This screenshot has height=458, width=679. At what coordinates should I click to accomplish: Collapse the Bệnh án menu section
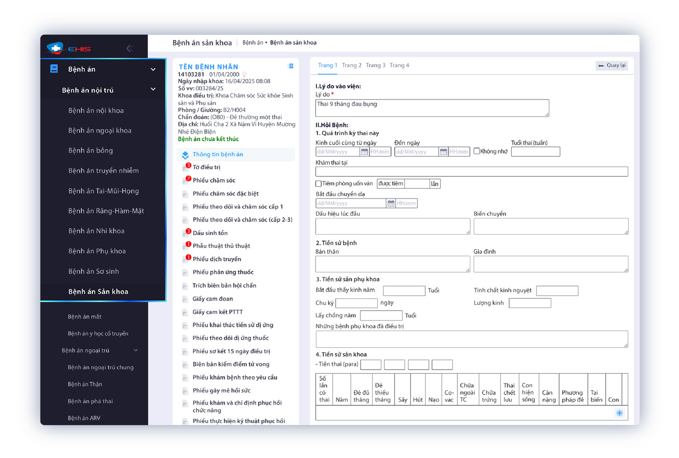[153, 69]
